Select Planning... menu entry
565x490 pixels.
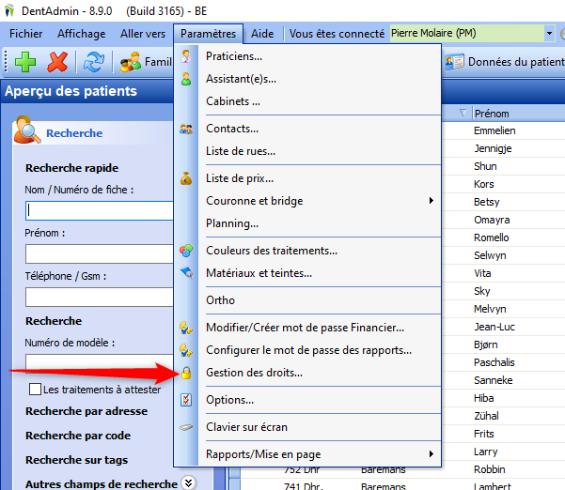[307, 223]
